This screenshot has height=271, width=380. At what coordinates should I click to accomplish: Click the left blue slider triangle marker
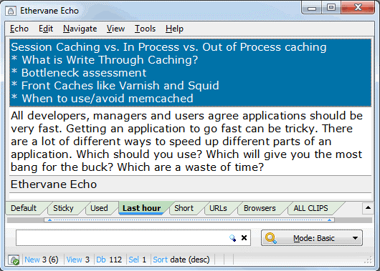(49, 220)
